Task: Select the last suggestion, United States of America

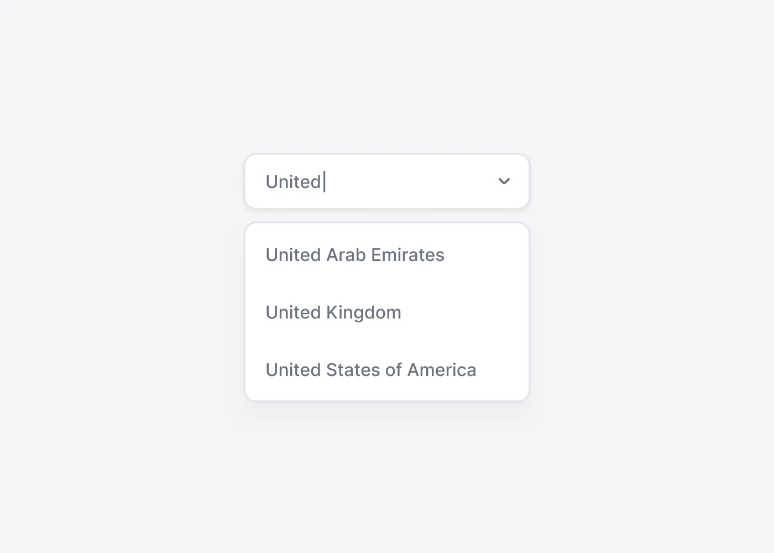Action: pyautogui.click(x=387, y=370)
